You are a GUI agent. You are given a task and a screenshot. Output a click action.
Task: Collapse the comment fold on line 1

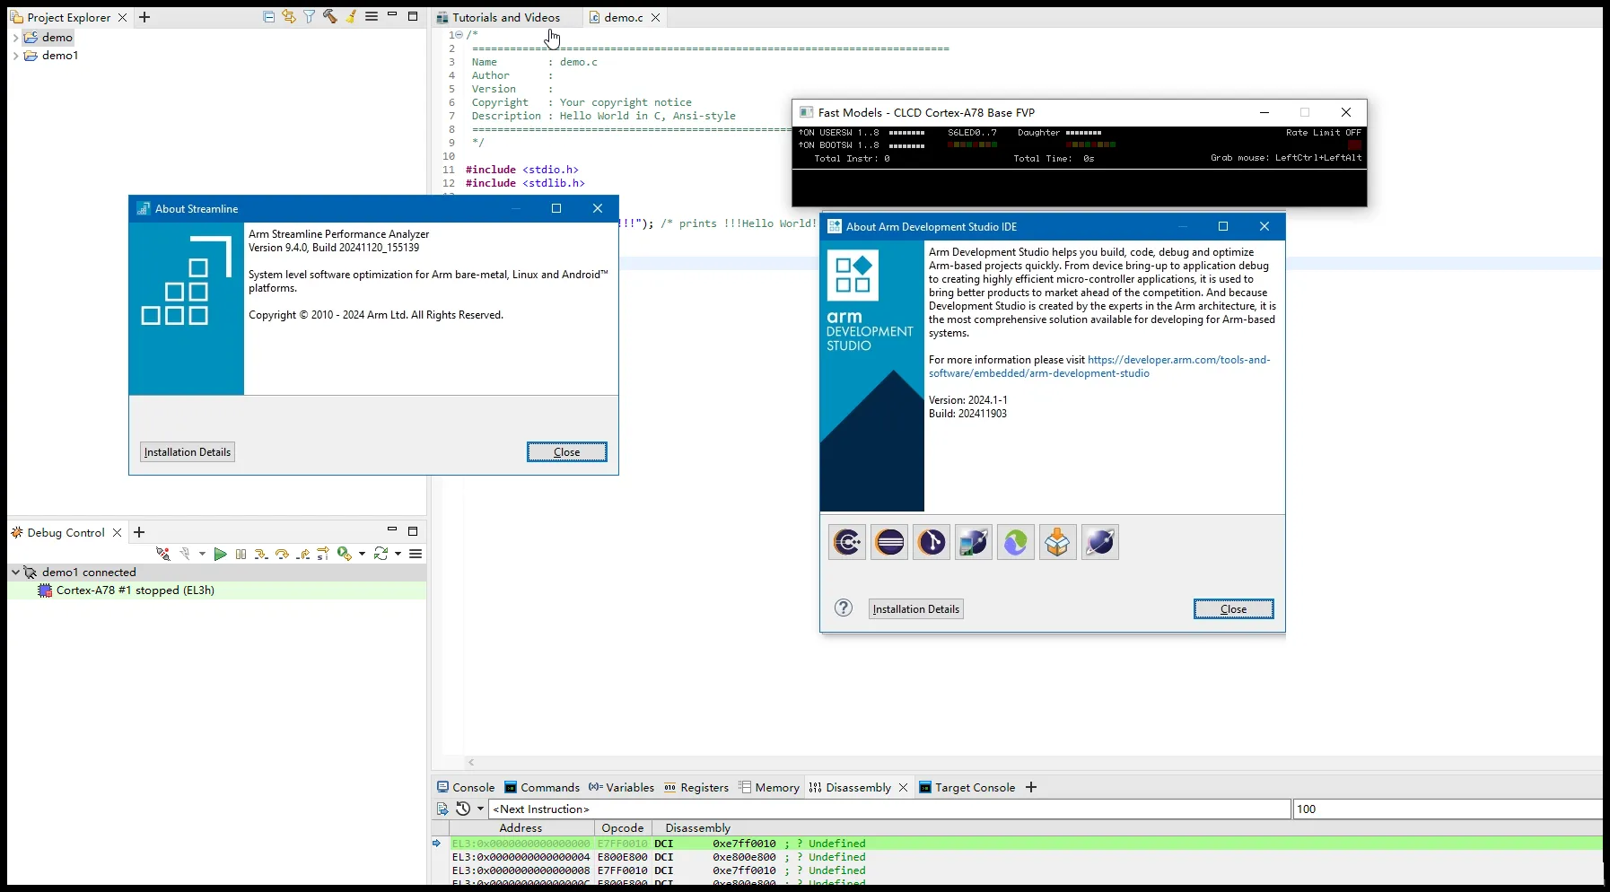tap(459, 35)
